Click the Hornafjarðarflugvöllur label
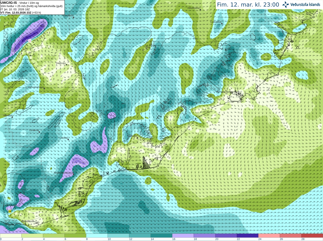The width and height of the screenshot is (323, 241). [227, 92]
